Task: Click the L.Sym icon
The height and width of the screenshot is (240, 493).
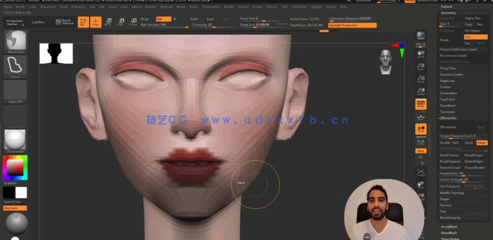Action: [x=421, y=142]
